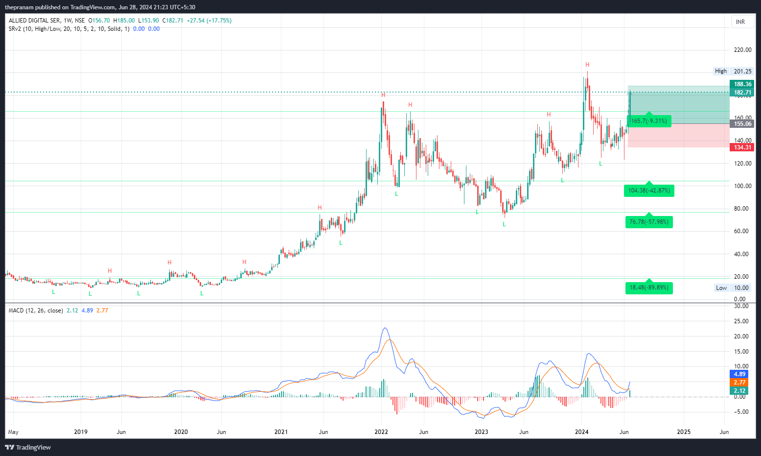Click the 165.7(-9.31%) support label
This screenshot has height=456, width=761.
pyautogui.click(x=649, y=121)
